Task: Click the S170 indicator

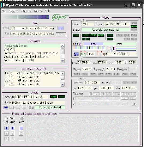Action: pos(127,39)
